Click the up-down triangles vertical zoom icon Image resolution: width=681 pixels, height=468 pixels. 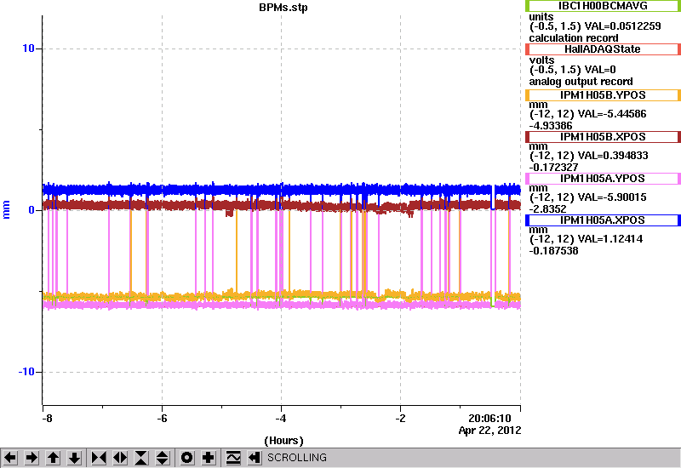coord(162,458)
